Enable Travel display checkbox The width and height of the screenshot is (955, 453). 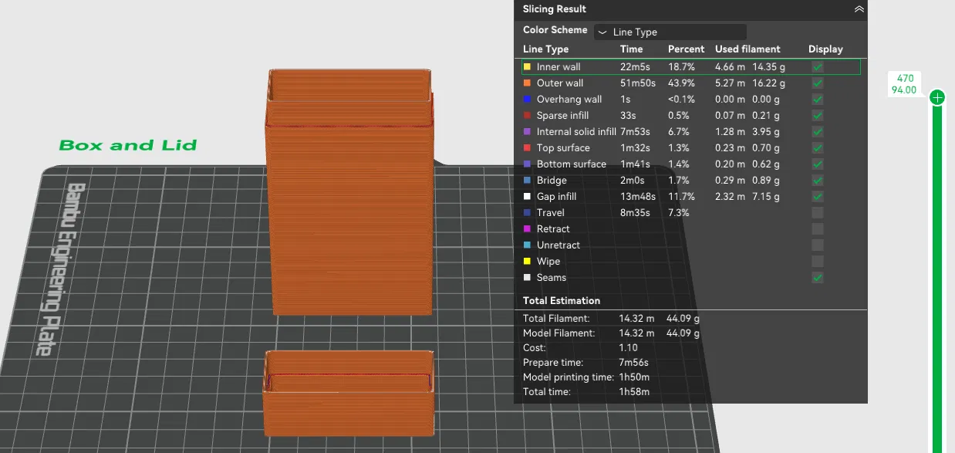pyautogui.click(x=818, y=213)
